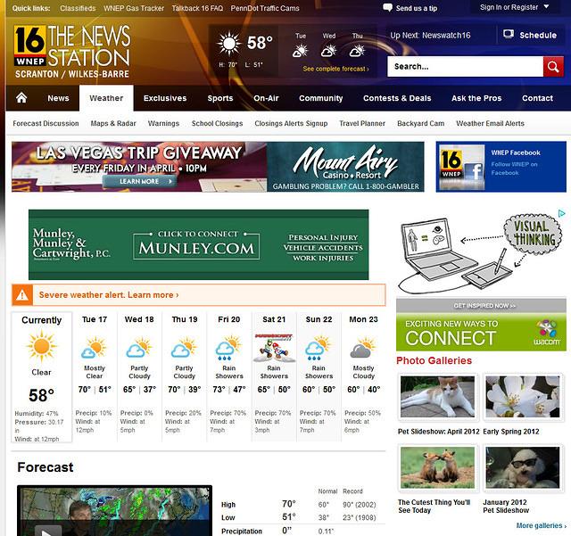
Task: Play the forecast video
Action: point(48,530)
